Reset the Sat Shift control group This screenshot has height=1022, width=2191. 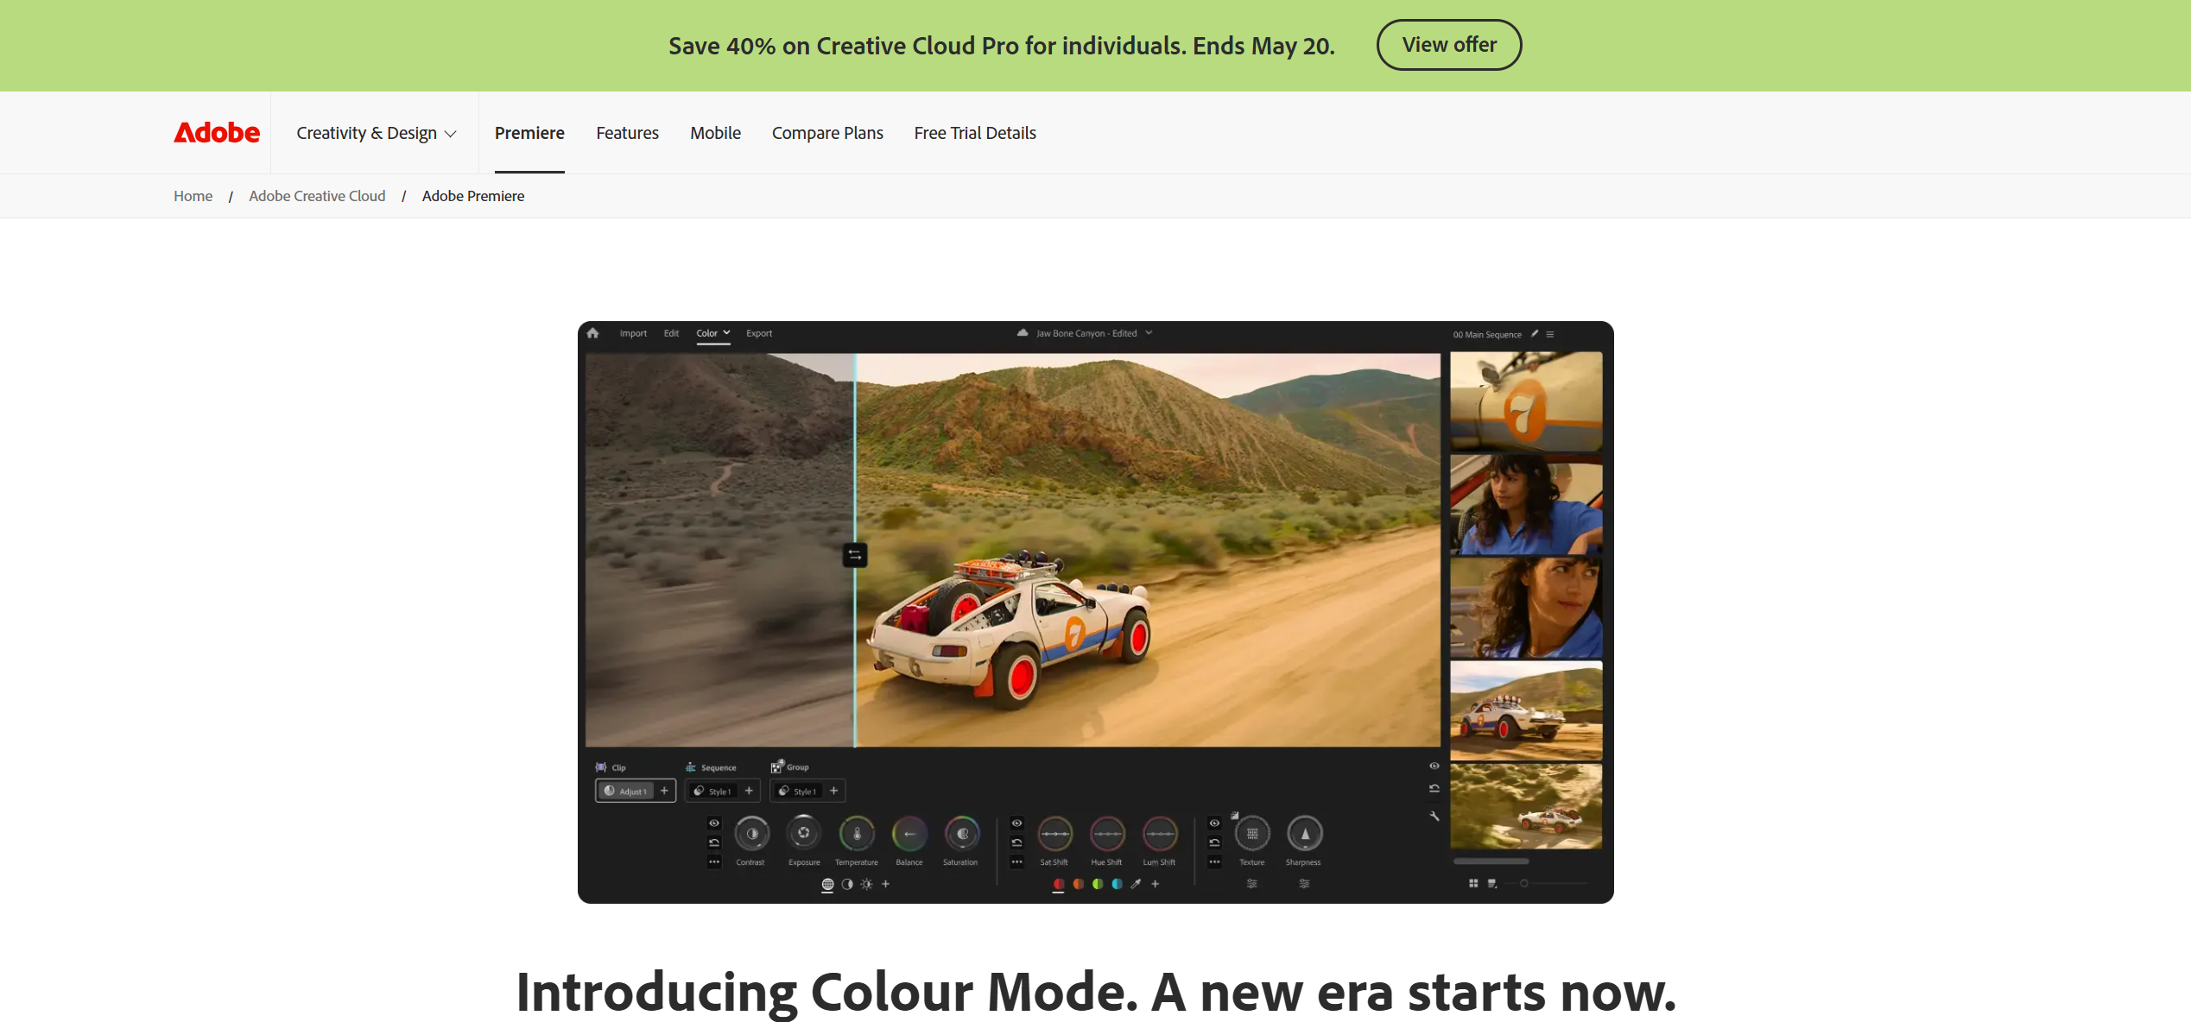(1016, 842)
